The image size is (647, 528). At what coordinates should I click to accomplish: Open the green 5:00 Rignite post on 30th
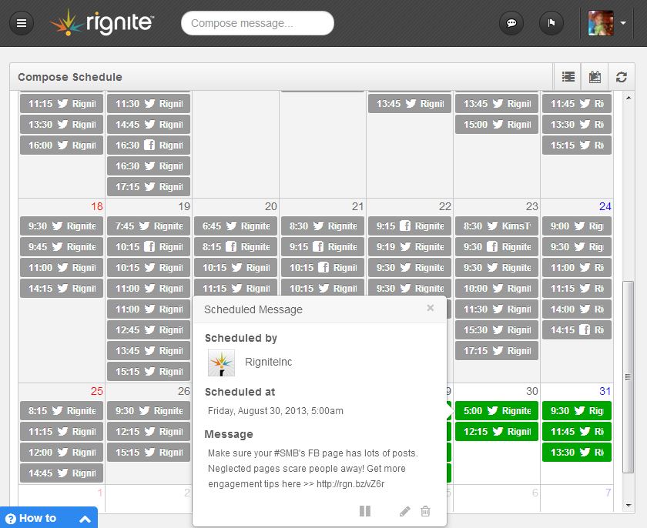tap(497, 410)
